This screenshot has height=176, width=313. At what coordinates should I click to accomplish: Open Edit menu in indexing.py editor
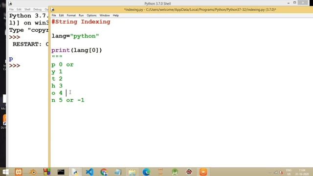click(61, 15)
